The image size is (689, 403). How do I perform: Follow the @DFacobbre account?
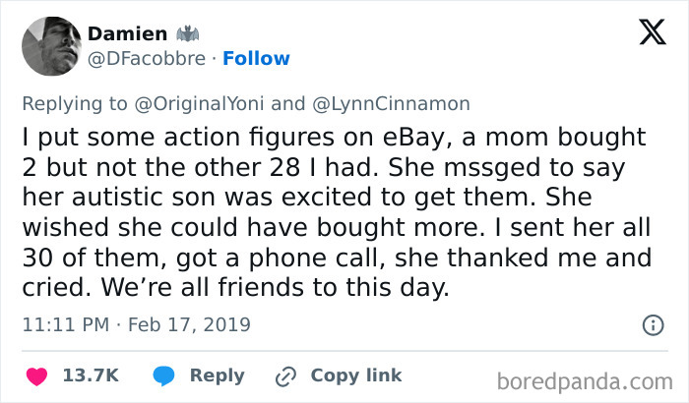(x=256, y=59)
